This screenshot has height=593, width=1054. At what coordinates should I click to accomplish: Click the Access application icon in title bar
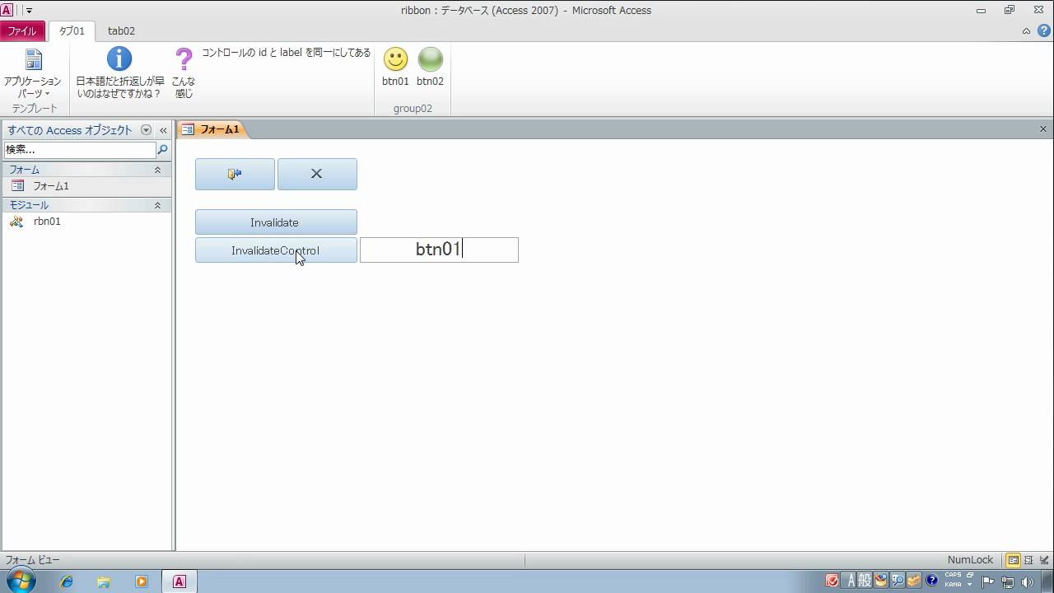click(x=7, y=11)
